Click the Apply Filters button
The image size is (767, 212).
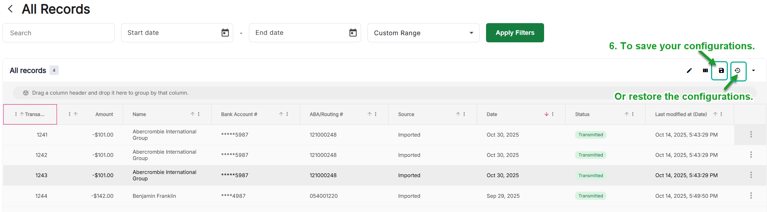pos(515,33)
